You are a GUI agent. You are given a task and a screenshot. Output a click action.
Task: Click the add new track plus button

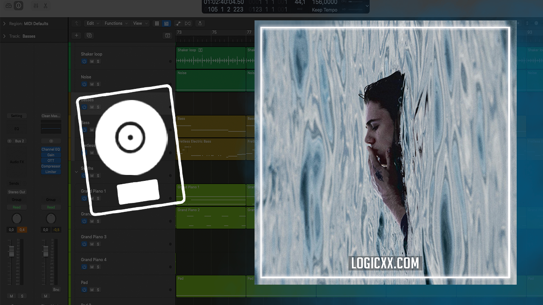(76, 36)
